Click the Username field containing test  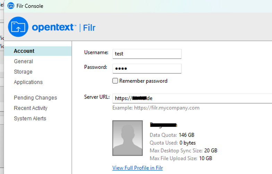click(x=147, y=54)
